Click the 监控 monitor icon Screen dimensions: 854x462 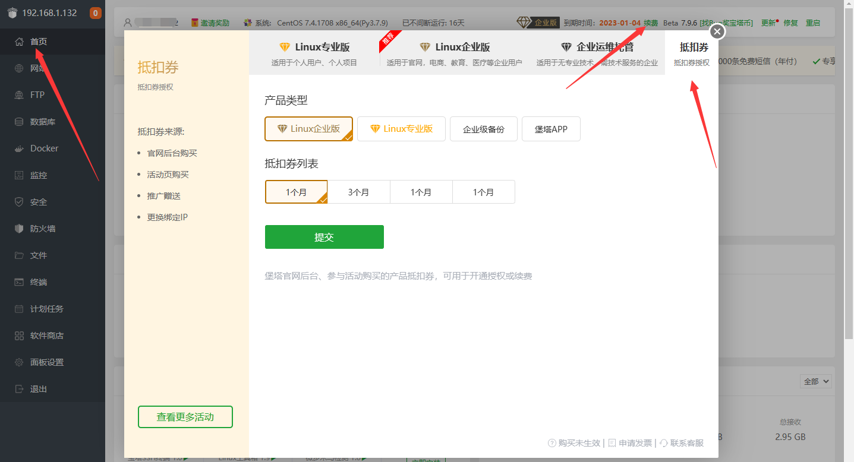point(19,175)
